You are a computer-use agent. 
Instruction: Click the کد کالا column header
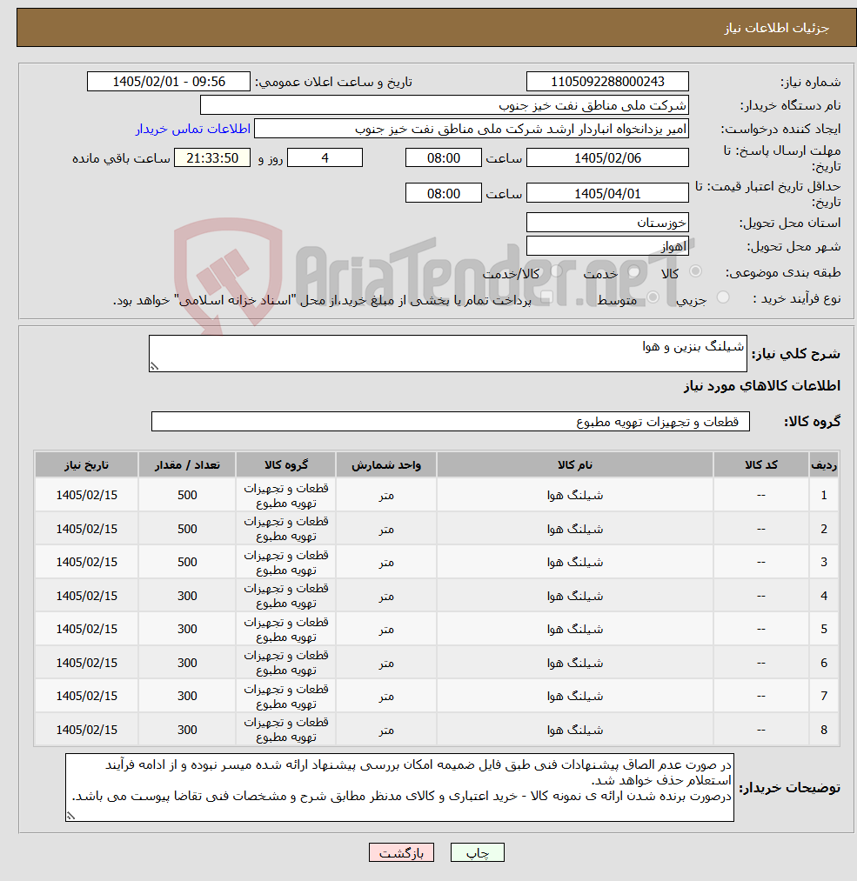pos(761,465)
